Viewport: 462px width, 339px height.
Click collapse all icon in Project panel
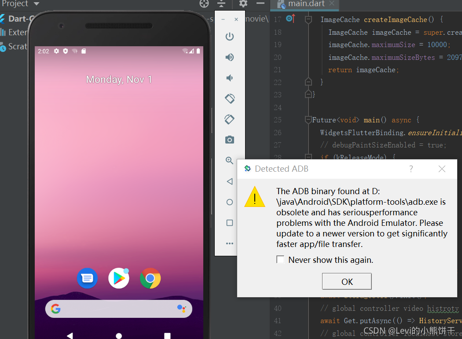(221, 4)
